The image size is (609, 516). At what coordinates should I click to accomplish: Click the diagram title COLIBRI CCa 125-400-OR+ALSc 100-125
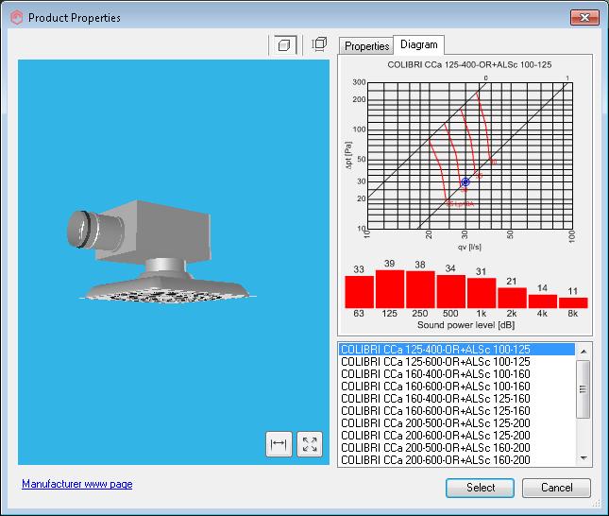469,65
